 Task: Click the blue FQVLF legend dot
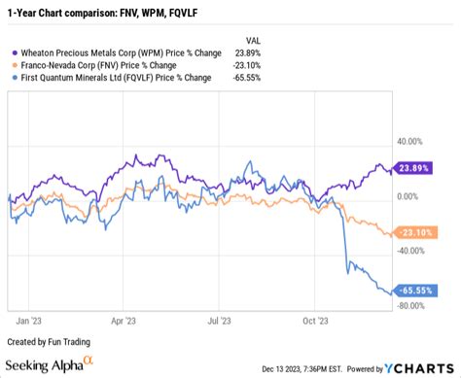15,78
